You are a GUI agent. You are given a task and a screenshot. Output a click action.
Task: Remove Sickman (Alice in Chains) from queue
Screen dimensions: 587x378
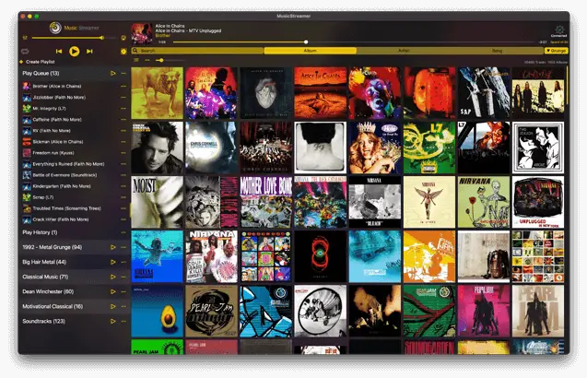[x=123, y=142]
